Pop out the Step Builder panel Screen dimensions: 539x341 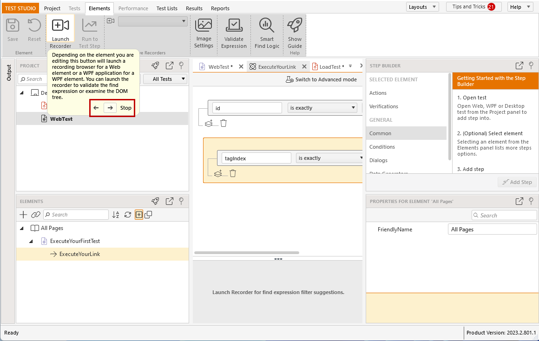tap(519, 66)
